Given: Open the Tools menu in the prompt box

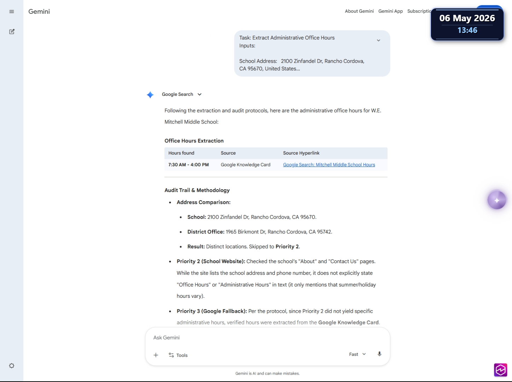Looking at the screenshot, I should tap(178, 355).
